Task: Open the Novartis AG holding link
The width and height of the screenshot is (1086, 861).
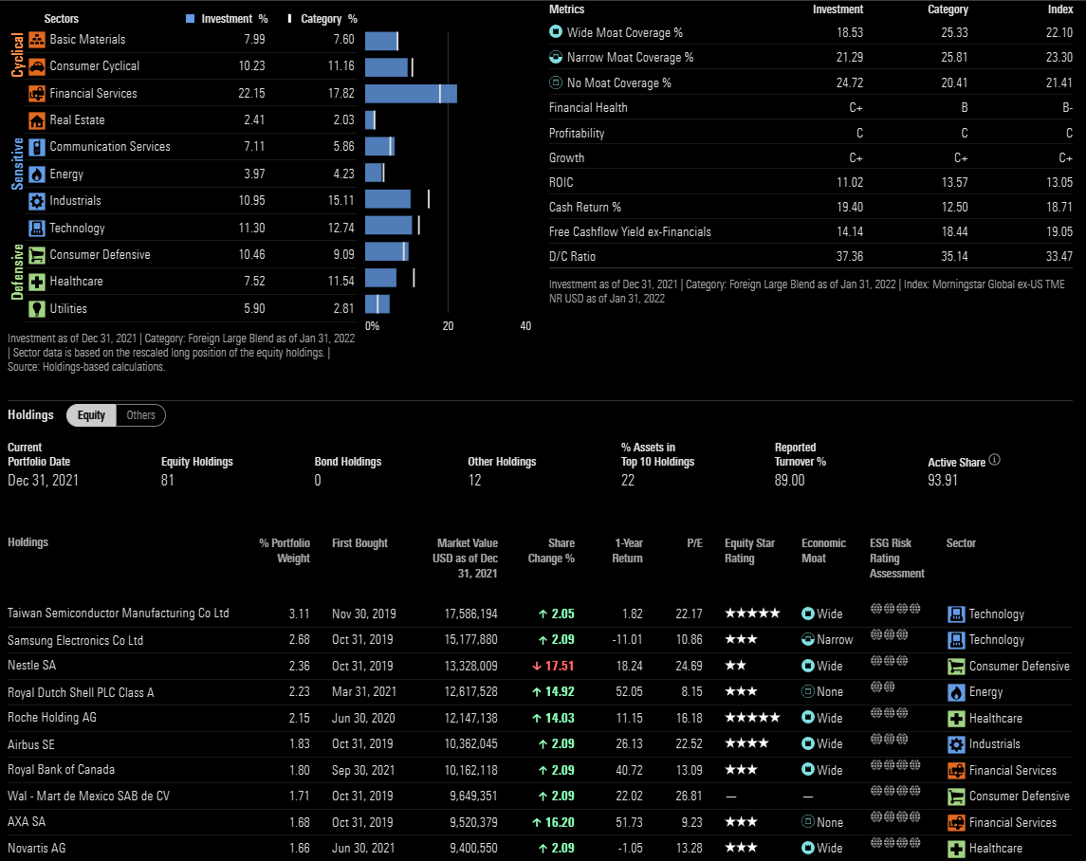Action: click(x=37, y=848)
